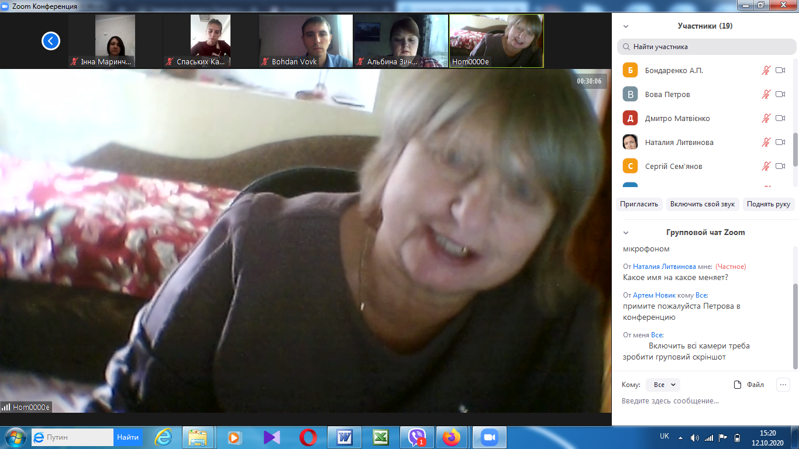Click the blue previous-participants arrow button

[51, 41]
